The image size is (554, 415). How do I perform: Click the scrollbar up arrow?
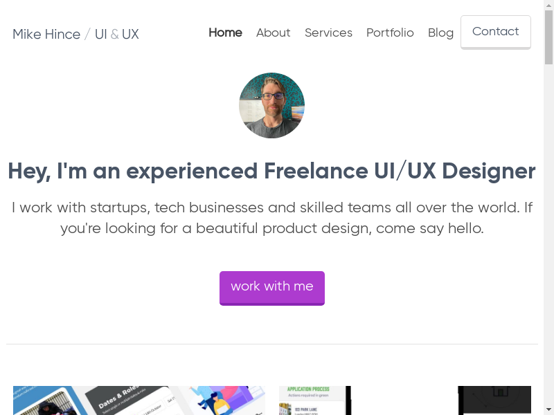[548, 5]
